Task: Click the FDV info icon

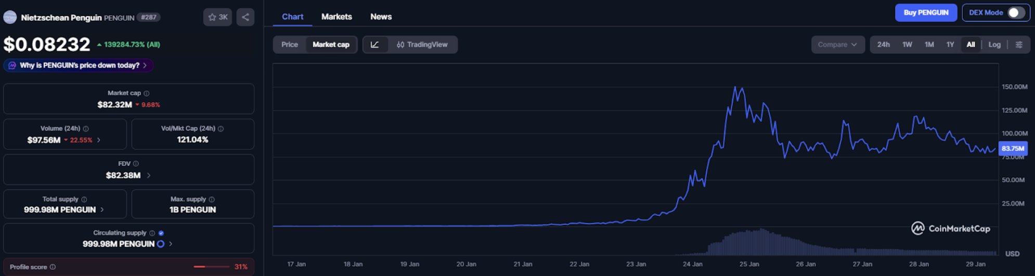Action: click(x=136, y=164)
